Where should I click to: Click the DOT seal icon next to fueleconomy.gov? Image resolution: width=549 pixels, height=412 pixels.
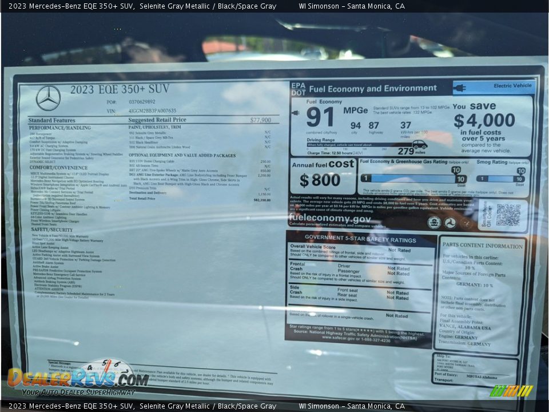tap(450, 223)
